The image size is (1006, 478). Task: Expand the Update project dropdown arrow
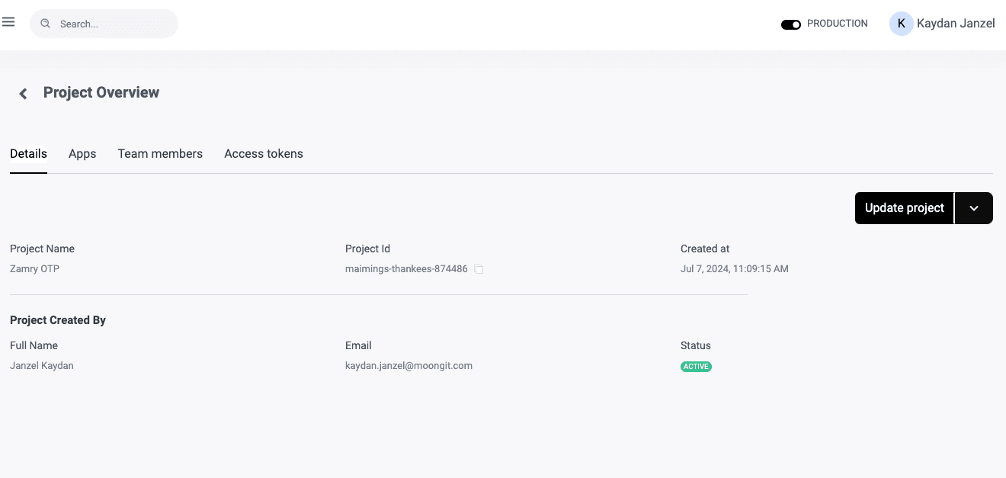974,208
